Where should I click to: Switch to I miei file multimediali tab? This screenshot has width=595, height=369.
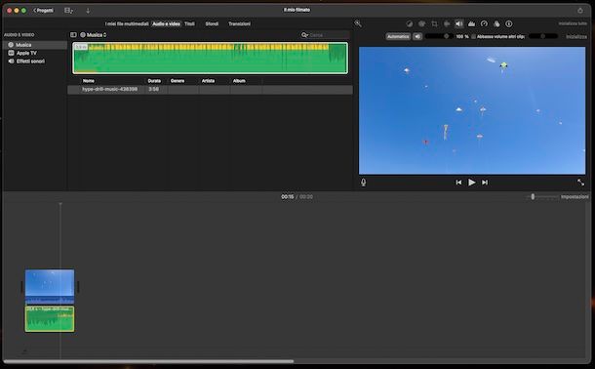(x=127, y=23)
